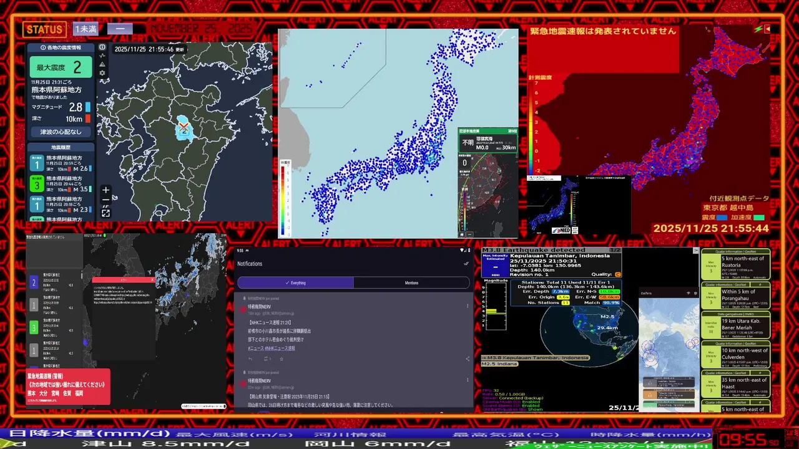The height and width of the screenshot is (449, 799).
Task: Click the Quality C rating badge
Action: (x=618, y=274)
